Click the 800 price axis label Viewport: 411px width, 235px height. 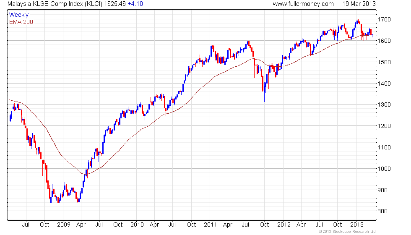382,211
